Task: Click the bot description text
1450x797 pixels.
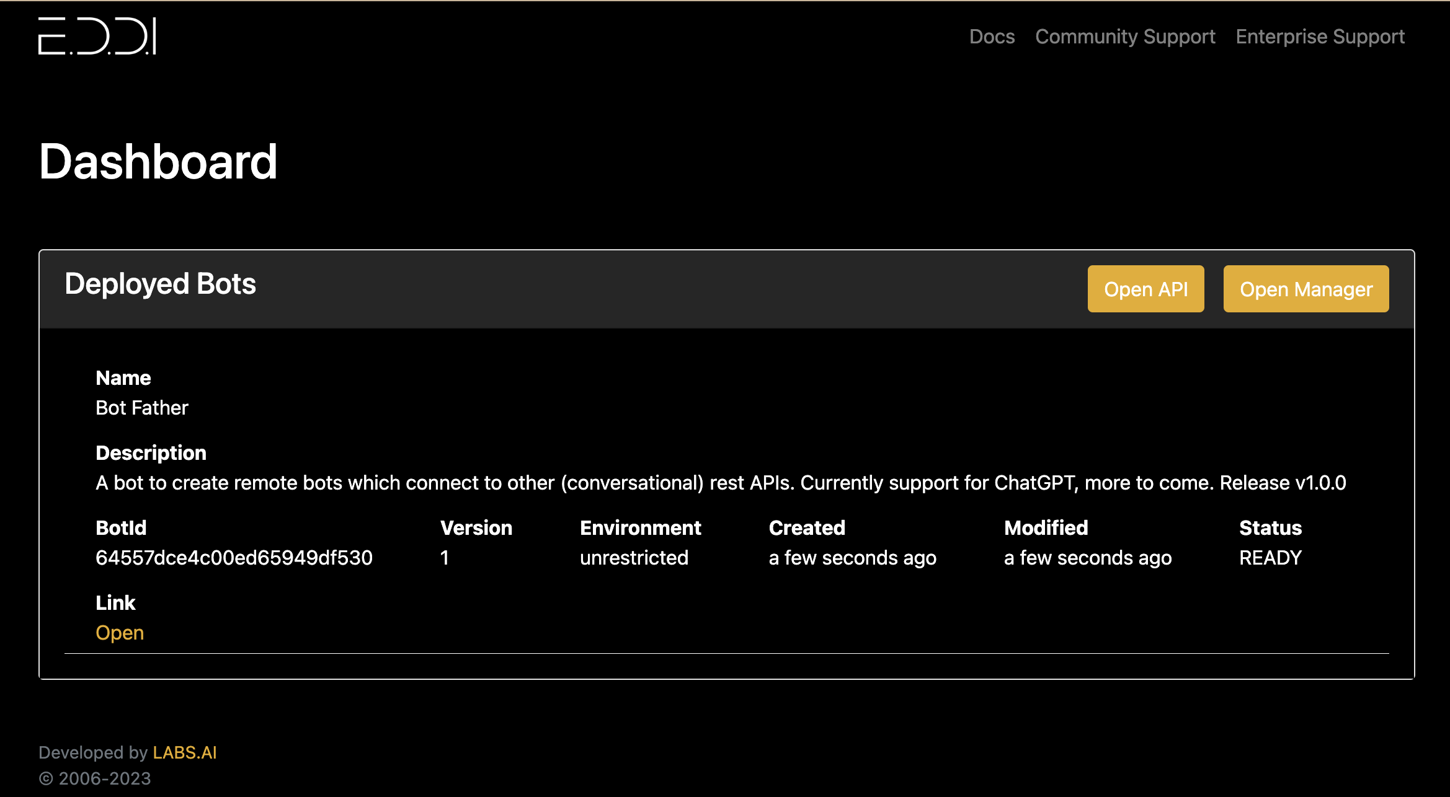Action: tap(721, 483)
